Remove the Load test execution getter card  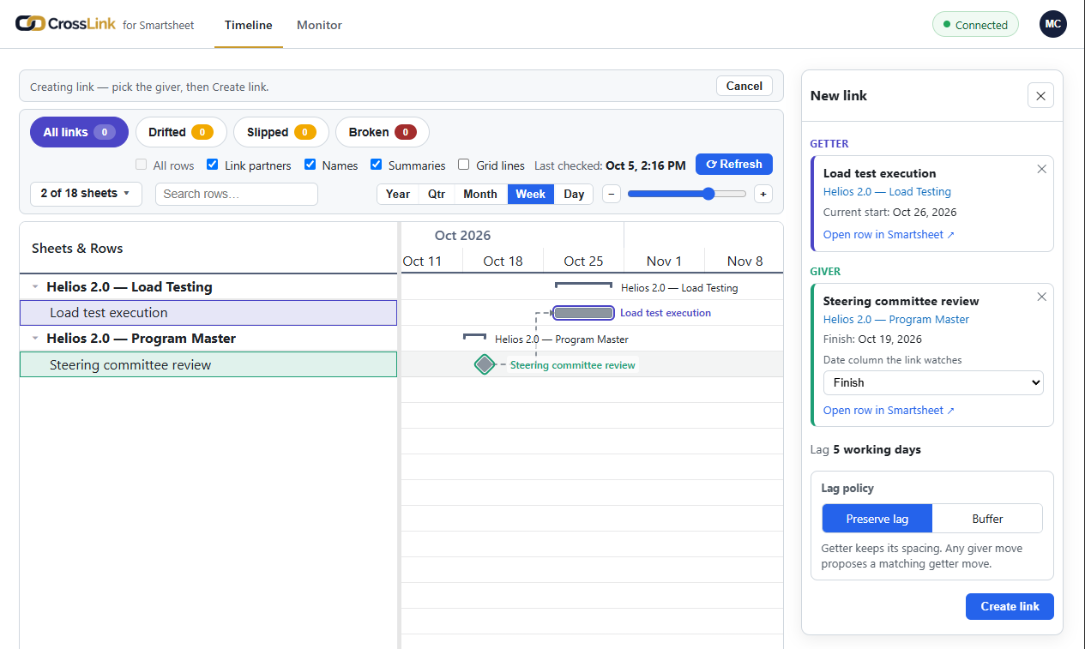[x=1042, y=169]
